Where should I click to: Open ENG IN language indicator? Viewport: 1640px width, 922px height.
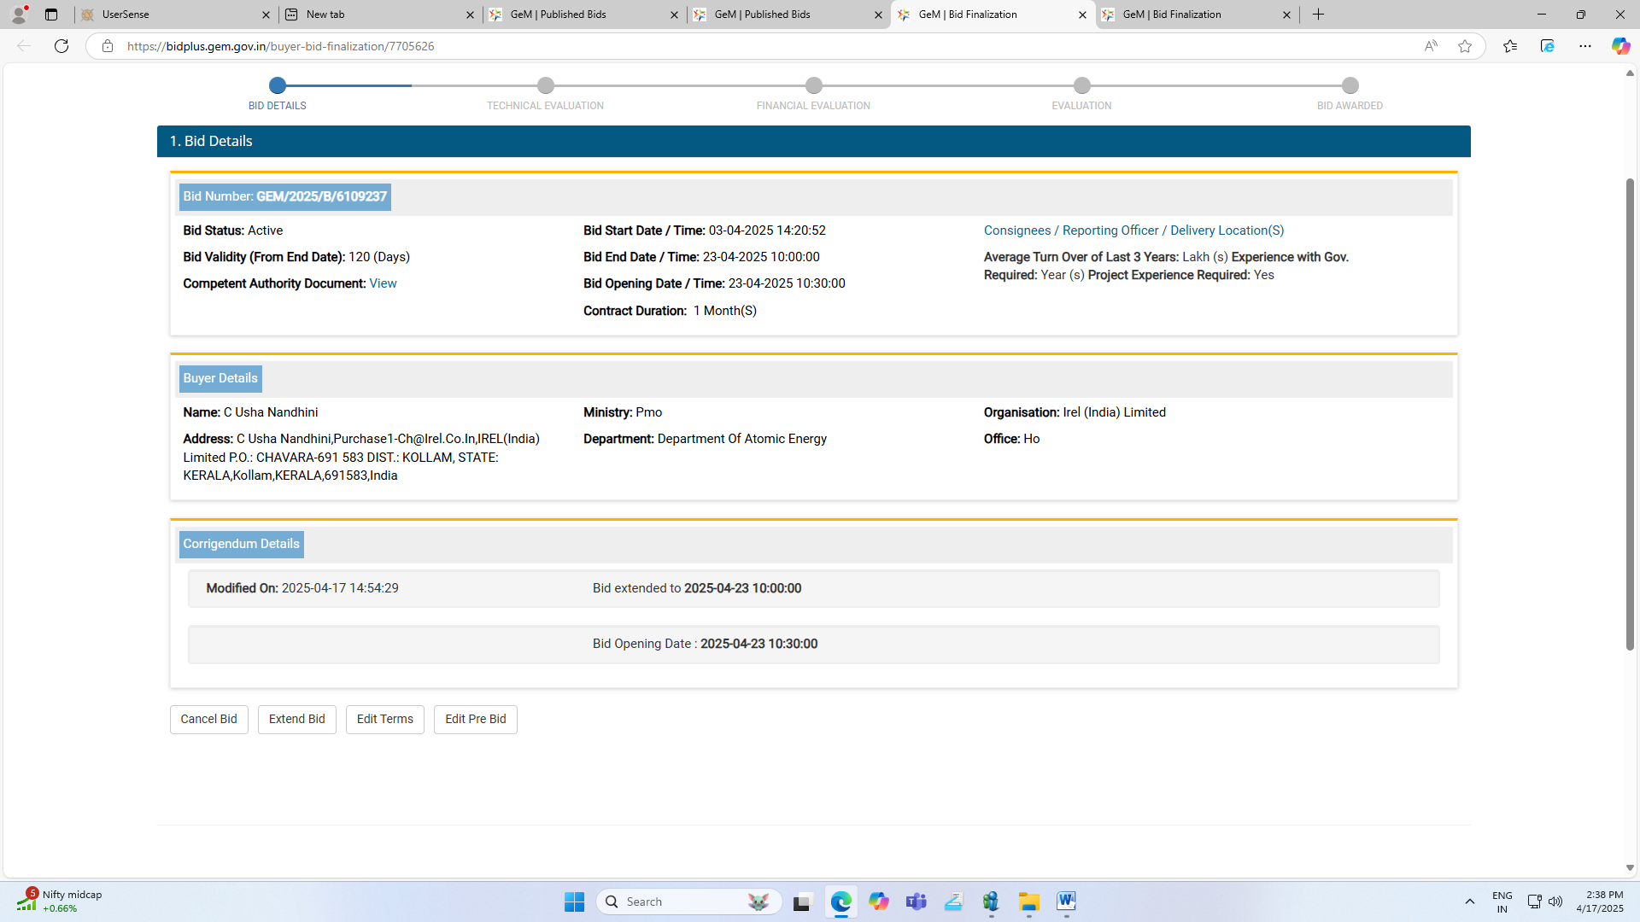point(1502,902)
